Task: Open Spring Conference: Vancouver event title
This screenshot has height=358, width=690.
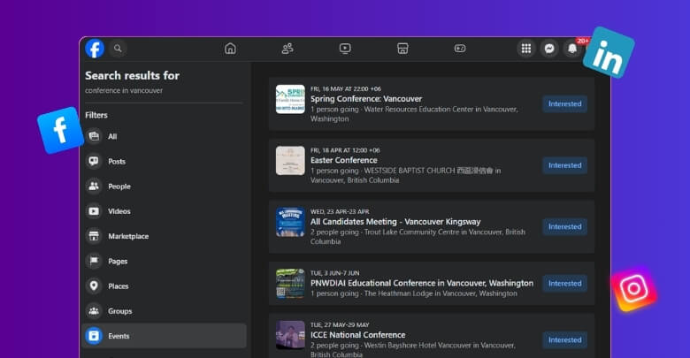Action: click(x=366, y=98)
